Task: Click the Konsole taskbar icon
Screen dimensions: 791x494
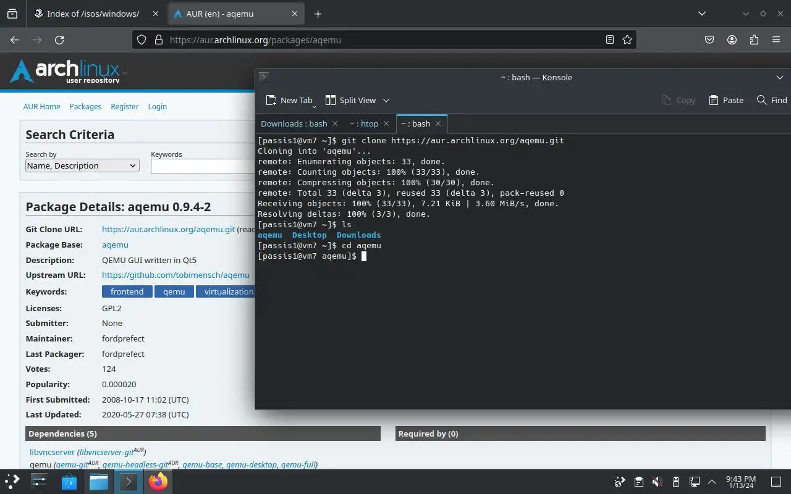Action: coord(129,482)
